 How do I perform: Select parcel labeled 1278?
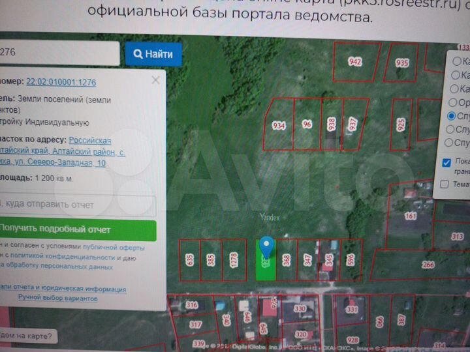coord(234,260)
